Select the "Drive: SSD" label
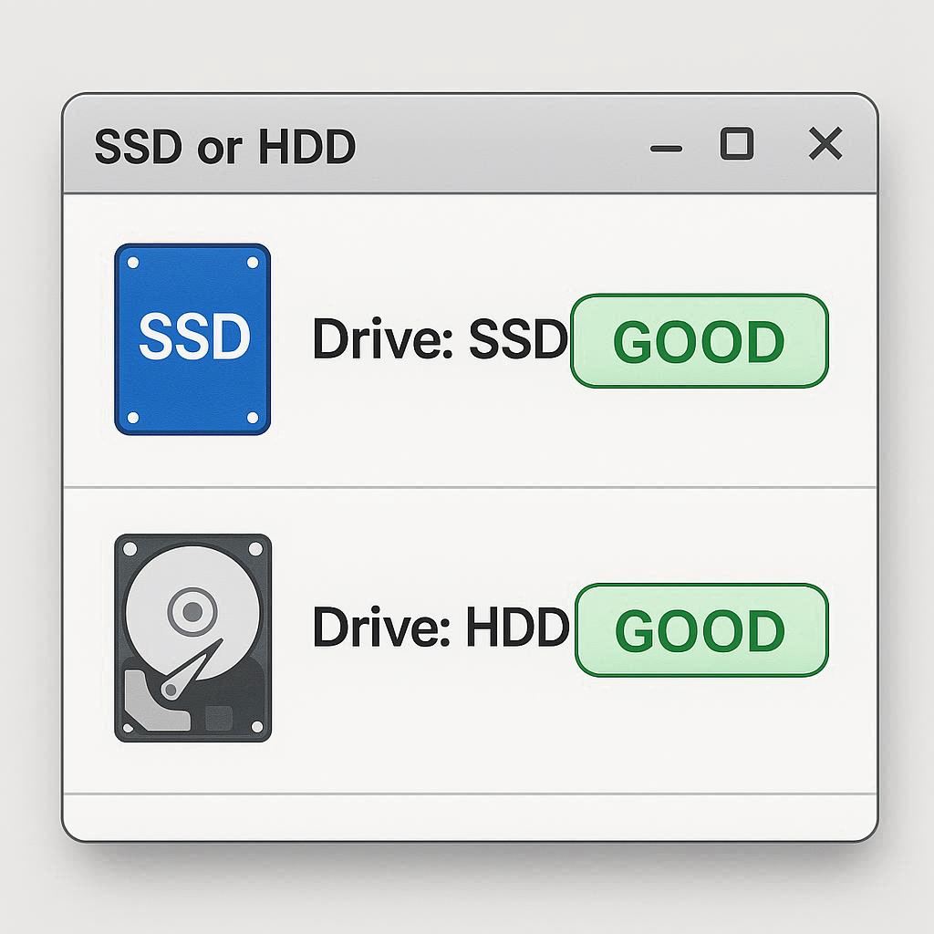Screen dimensions: 934x934 (440, 339)
